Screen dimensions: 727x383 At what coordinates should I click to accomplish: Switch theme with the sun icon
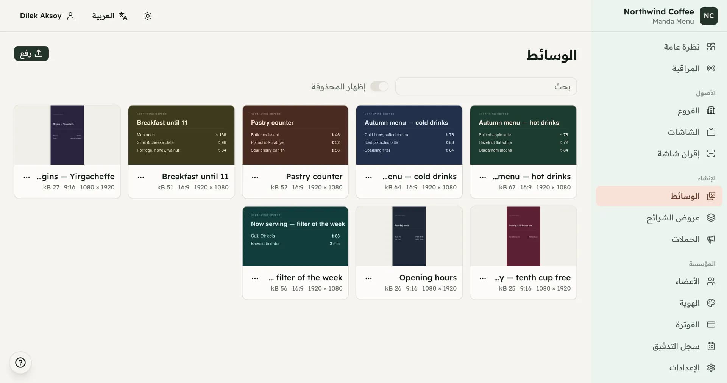(x=148, y=16)
